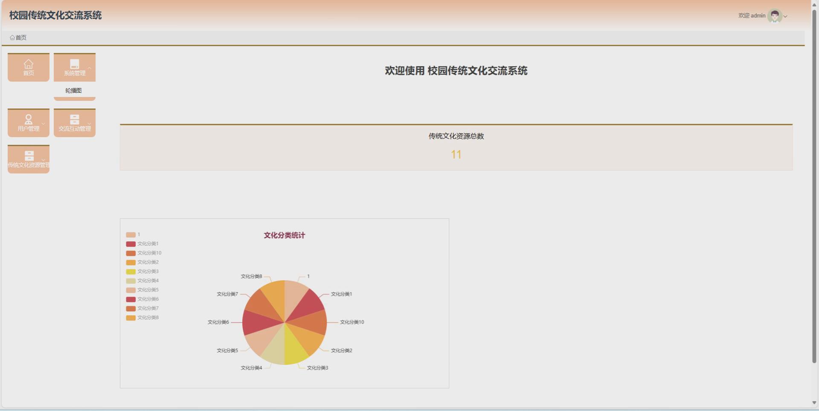This screenshot has height=411, width=819.
Task: Expand the admin user dropdown menu
Action: pos(785,17)
